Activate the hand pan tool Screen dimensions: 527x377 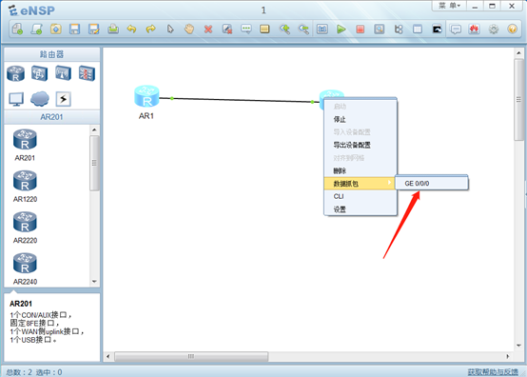tap(189, 30)
